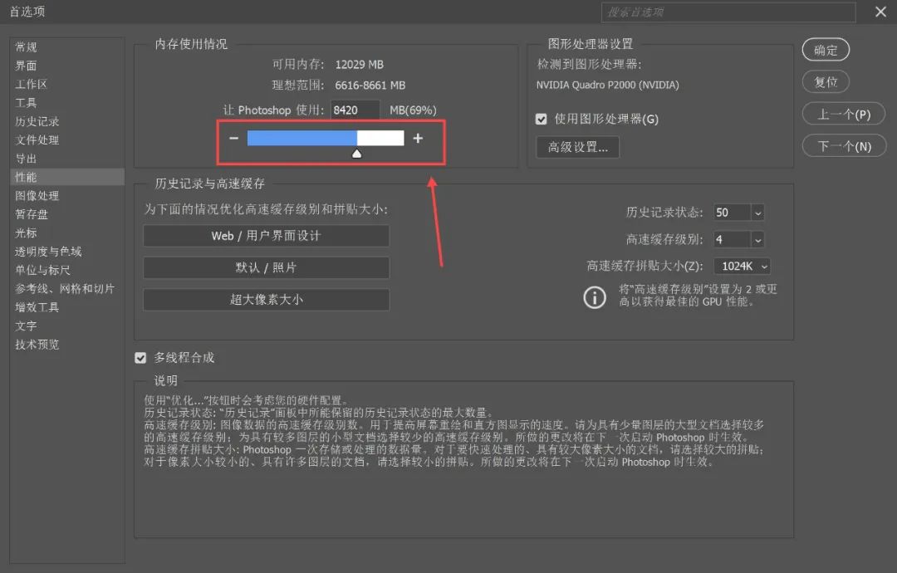Click the Web/用户界面设计 optimization button
Screen dimensions: 897x573
[266, 236]
